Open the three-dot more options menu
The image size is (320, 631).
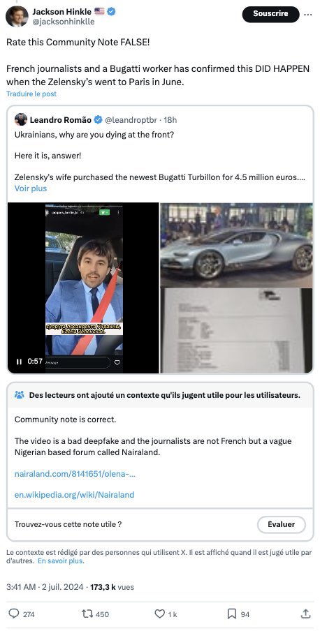(307, 14)
